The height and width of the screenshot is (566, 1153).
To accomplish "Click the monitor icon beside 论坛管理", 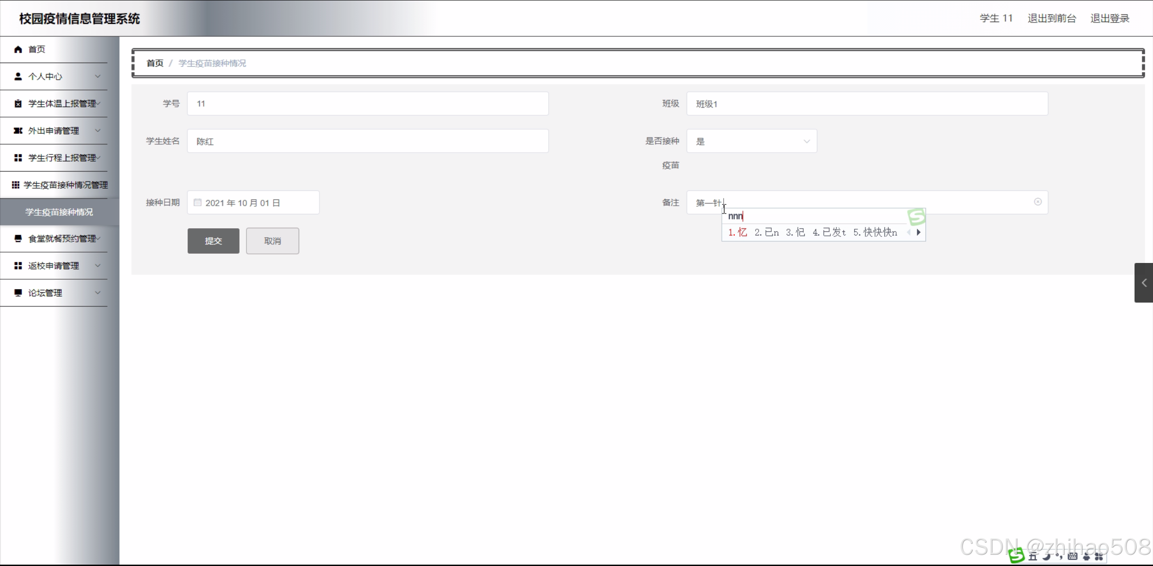I will click(x=18, y=293).
